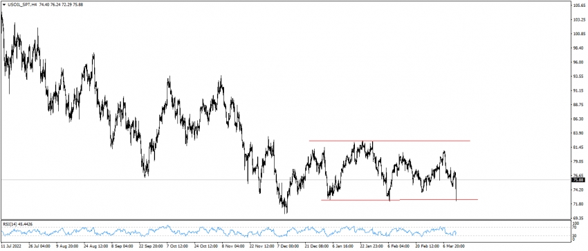Click the 7 Oct 12:00 time label
Viewport: 588px width, 251px height.
pyautogui.click(x=177, y=246)
